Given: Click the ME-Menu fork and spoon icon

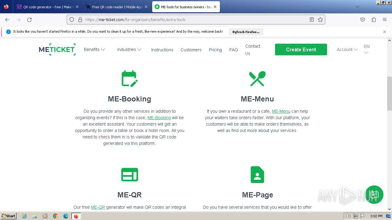Looking at the screenshot, I should point(257,79).
